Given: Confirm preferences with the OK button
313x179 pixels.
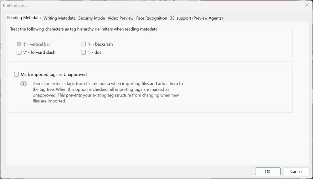Looking at the screenshot, I should point(268,171).
